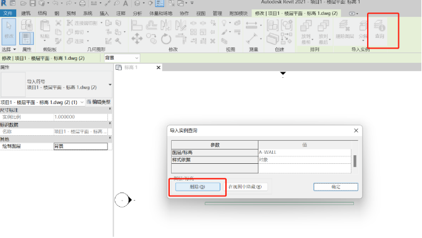Viewport: 422px width, 238px height.
Task: Click the 在视图中隐藏(H) button
Action: click(x=245, y=187)
